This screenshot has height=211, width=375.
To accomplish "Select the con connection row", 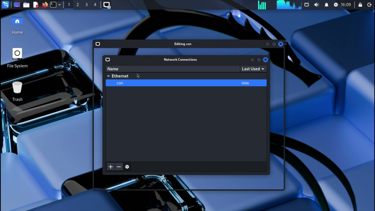I will [x=186, y=83].
